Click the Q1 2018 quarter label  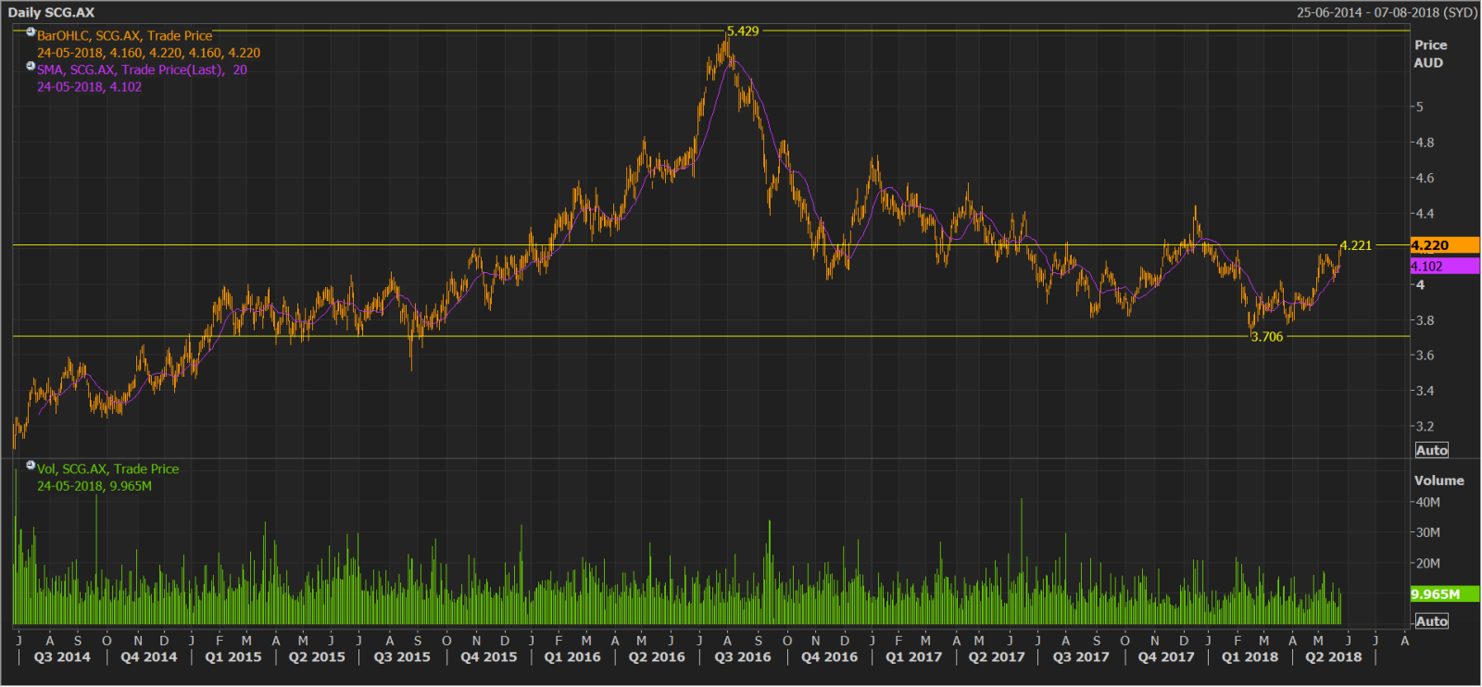point(1250,657)
